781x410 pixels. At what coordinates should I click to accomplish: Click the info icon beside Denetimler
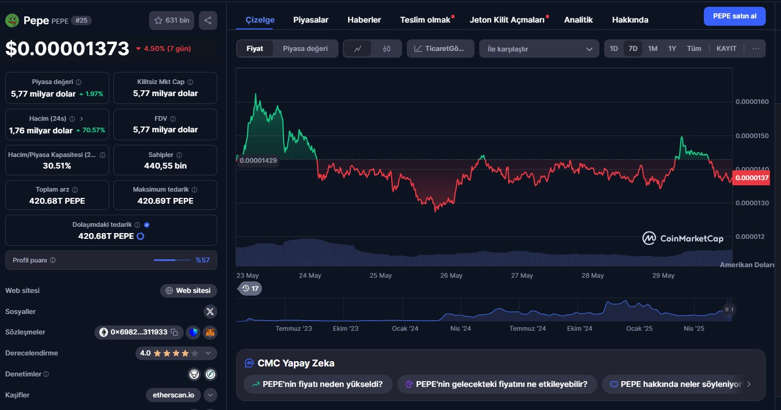tap(46, 374)
